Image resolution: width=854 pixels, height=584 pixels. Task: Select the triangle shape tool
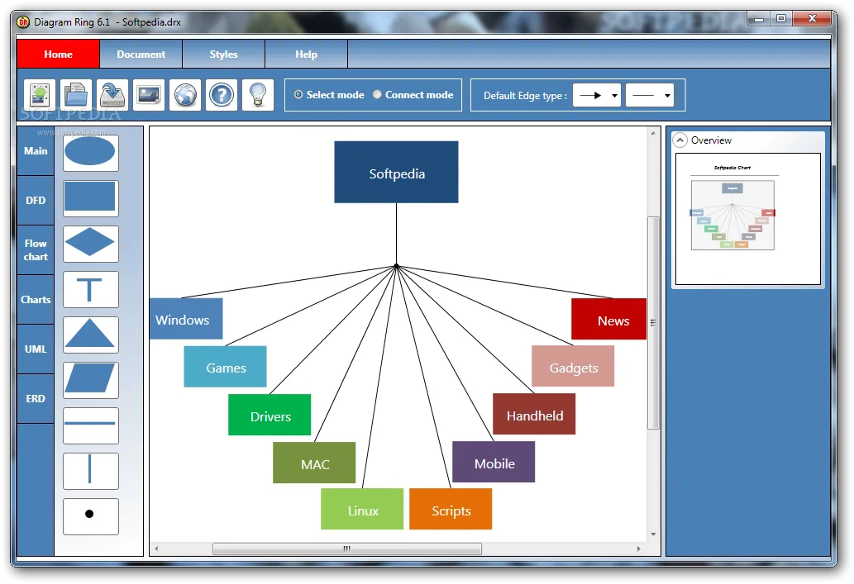click(x=90, y=335)
